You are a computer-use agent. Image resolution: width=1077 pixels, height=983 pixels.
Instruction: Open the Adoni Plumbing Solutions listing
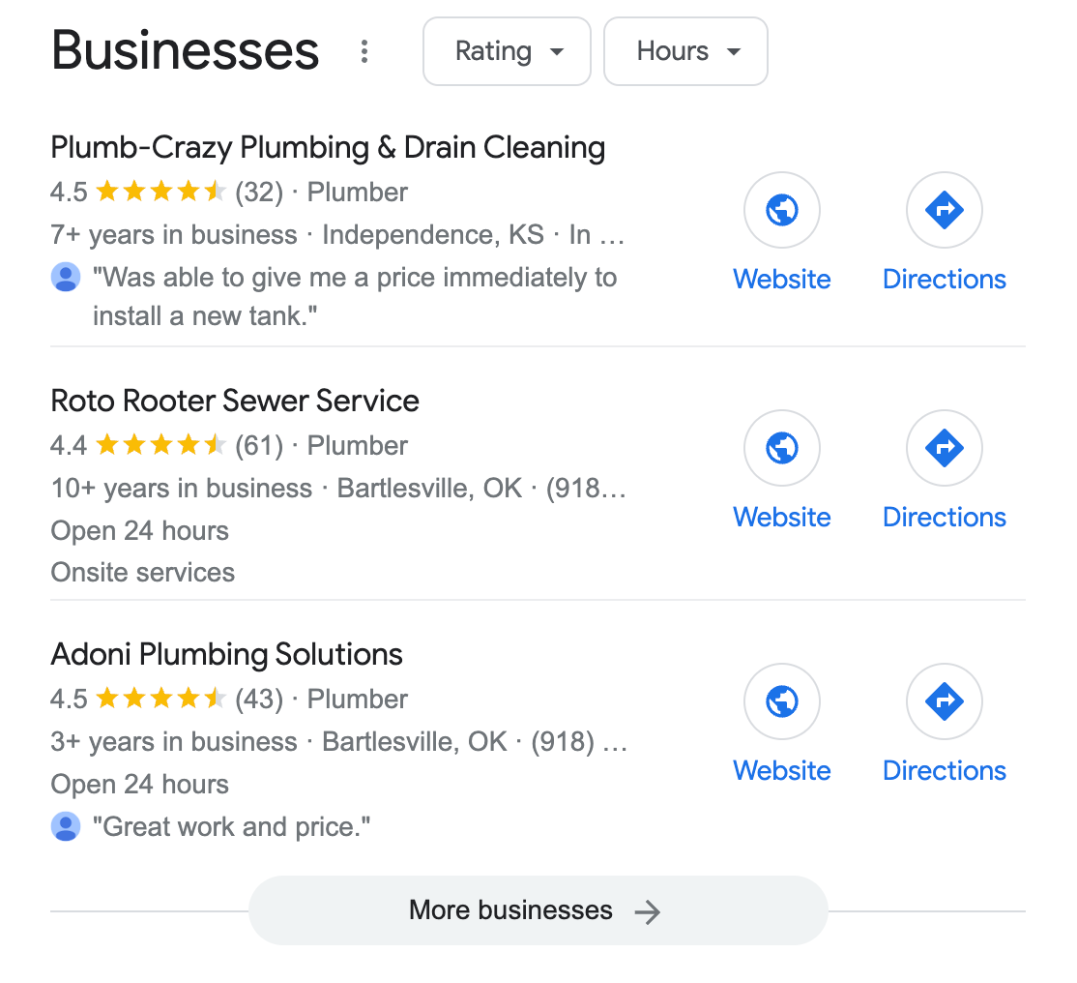[226, 654]
